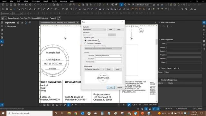
Task: Open the Appearance dropdown showing Ari Rejtman Stamp Sig
Action: point(94,69)
